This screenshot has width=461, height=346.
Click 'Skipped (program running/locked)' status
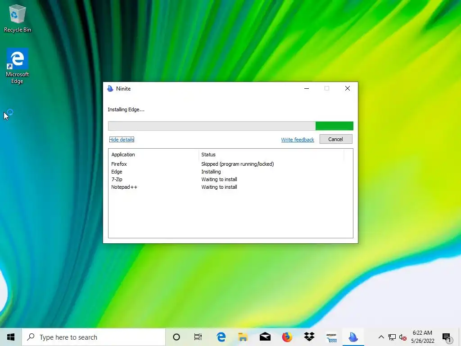point(238,164)
